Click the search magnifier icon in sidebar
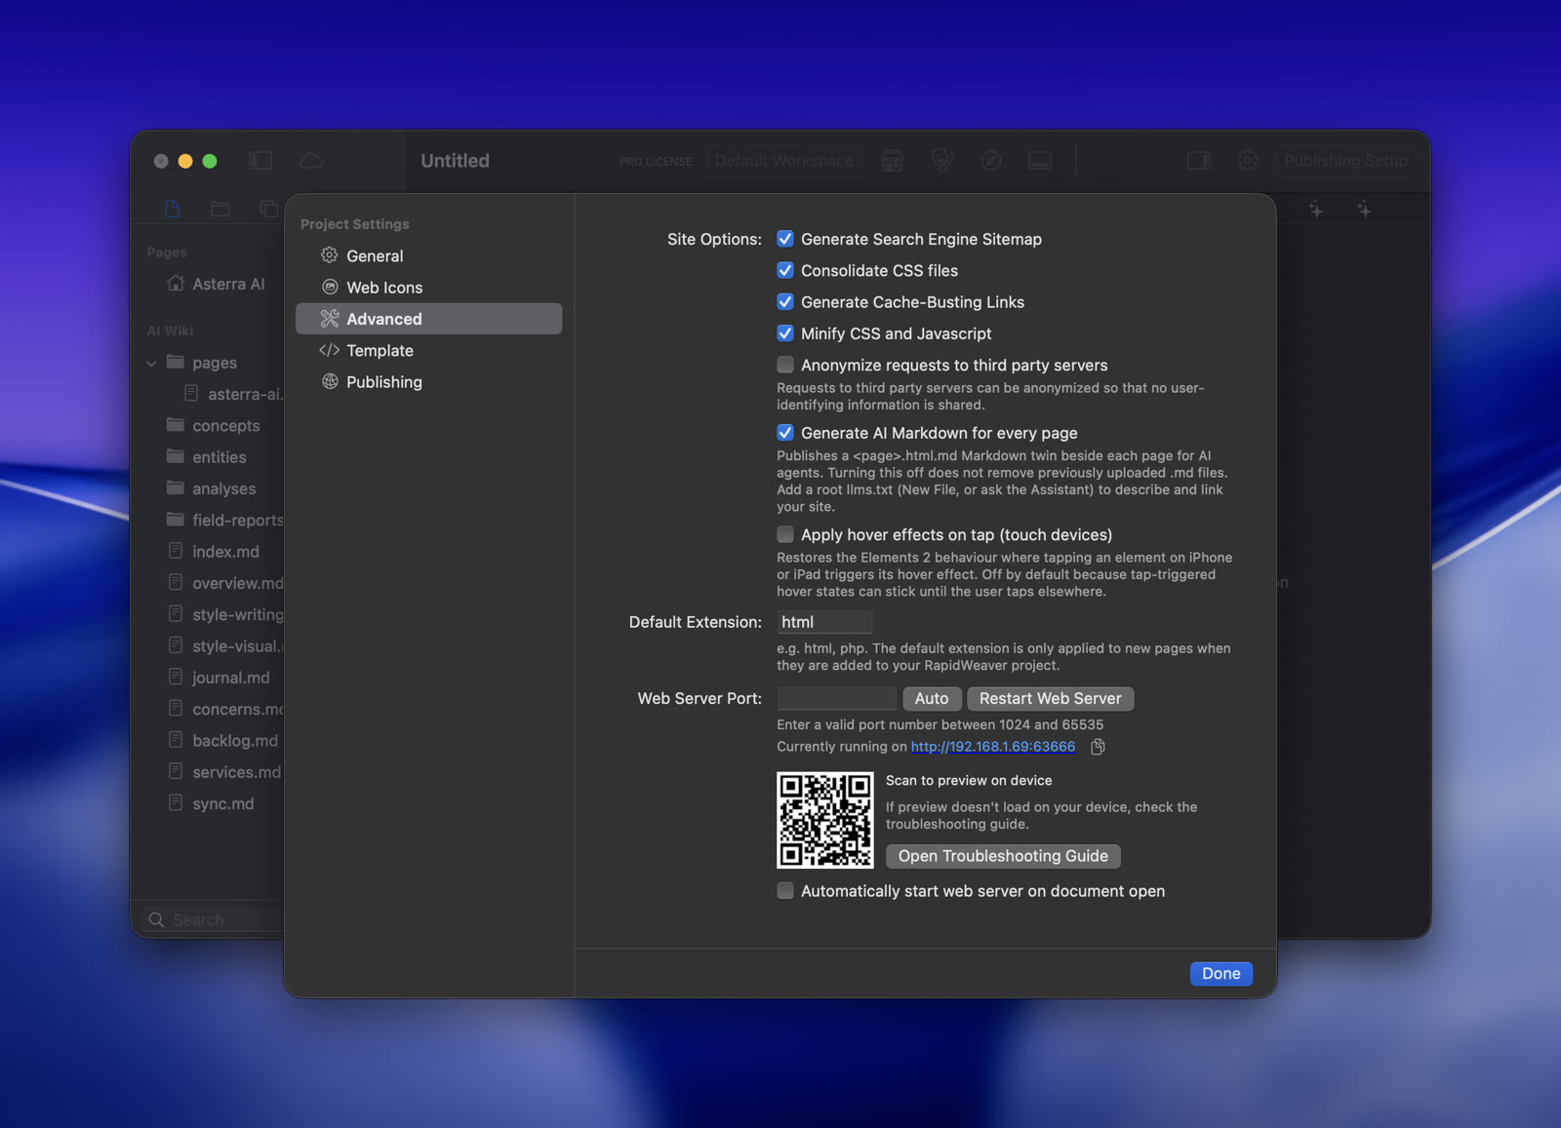This screenshot has height=1128, width=1561. pyautogui.click(x=156, y=919)
